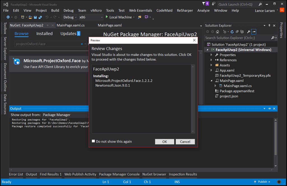287x186 pixels.
Task: Select Package.appxmanifest in Solution Explorer
Action: [237, 91]
